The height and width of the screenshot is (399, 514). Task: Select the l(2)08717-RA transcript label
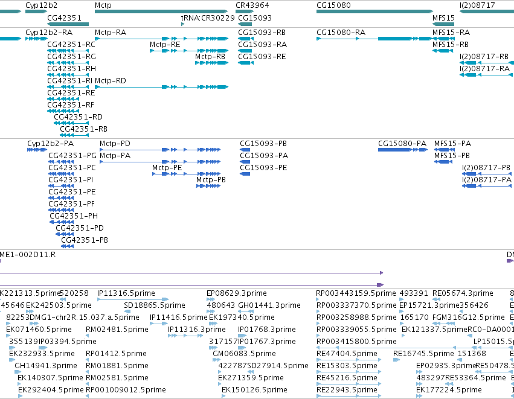pyautogui.click(x=484, y=69)
